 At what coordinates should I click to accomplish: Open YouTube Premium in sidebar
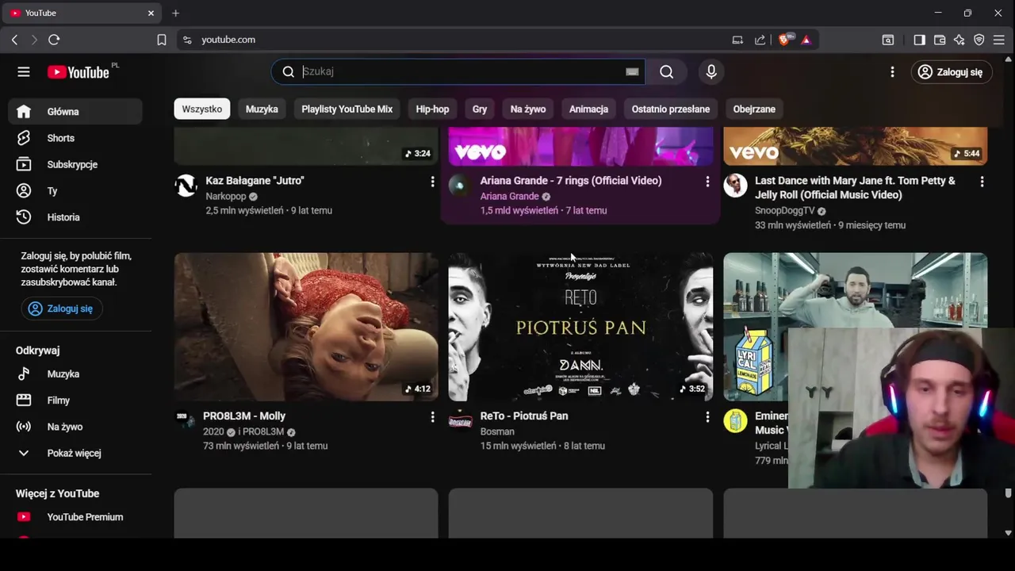tap(75, 517)
